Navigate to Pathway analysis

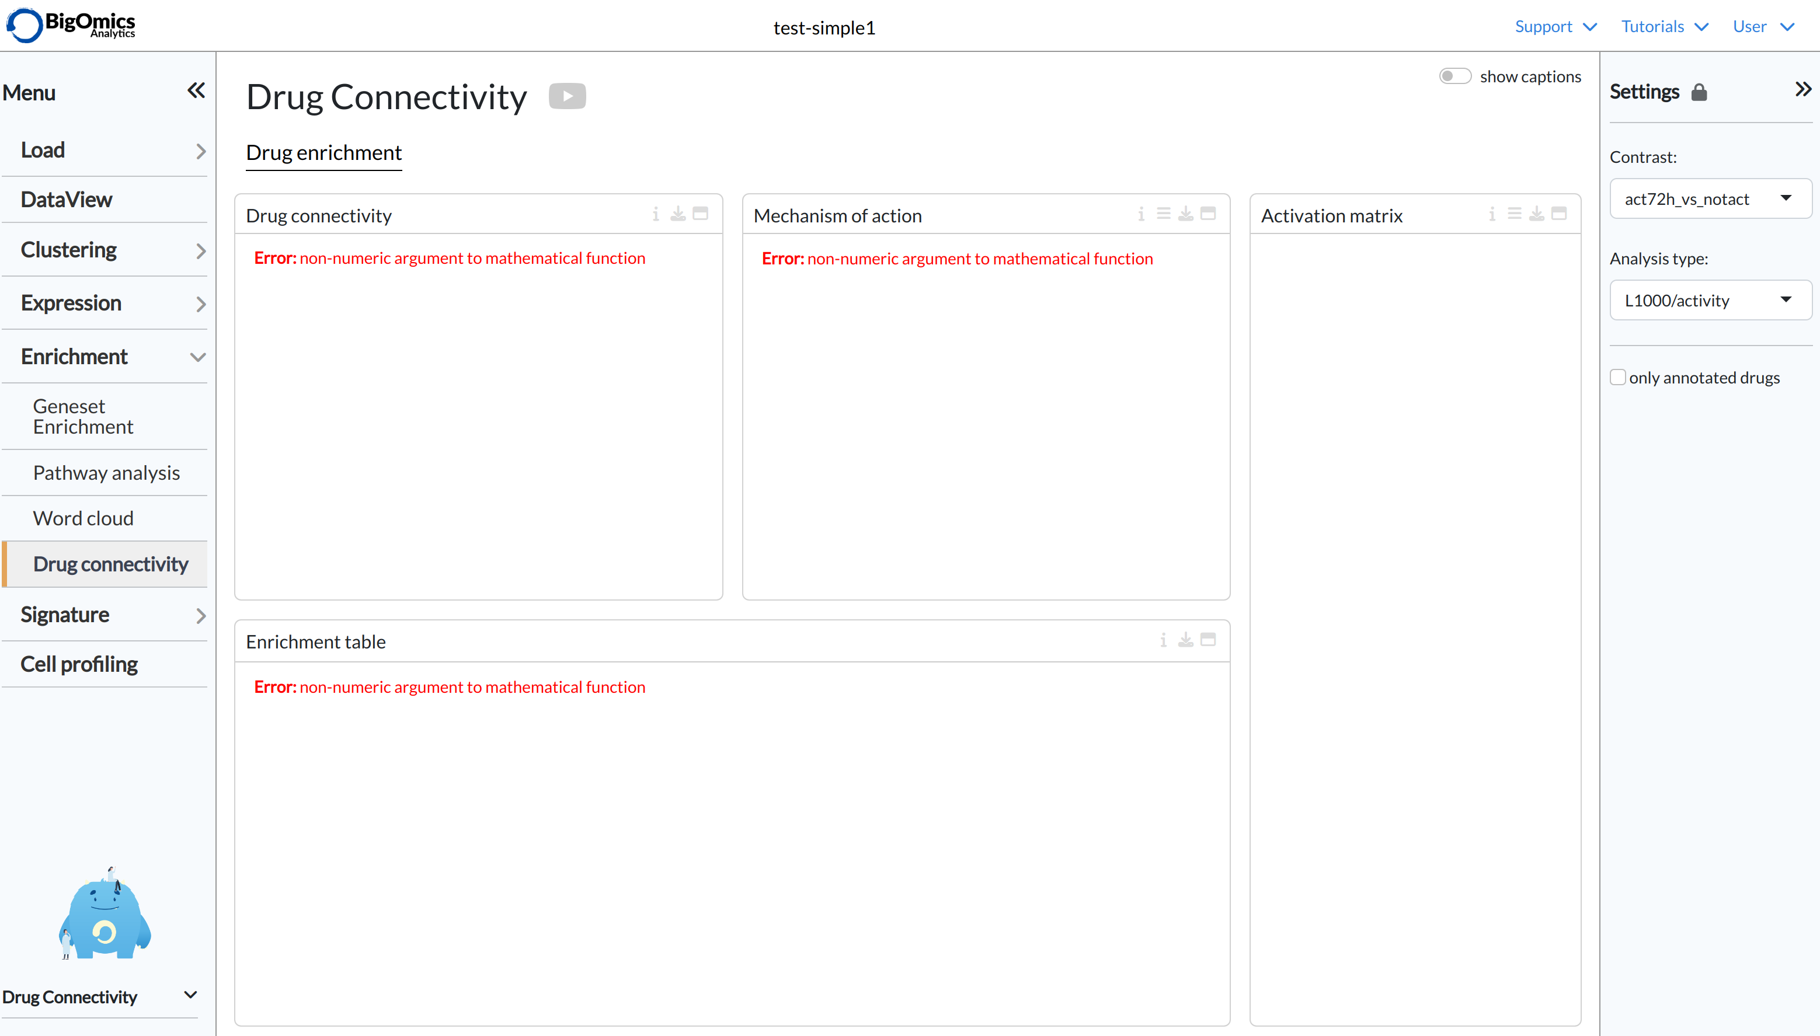(x=107, y=472)
